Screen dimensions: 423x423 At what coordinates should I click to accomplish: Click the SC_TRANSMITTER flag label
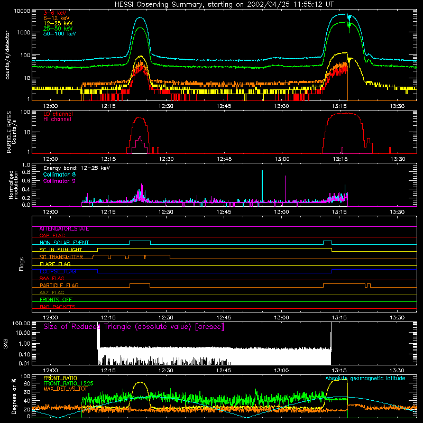click(61, 257)
